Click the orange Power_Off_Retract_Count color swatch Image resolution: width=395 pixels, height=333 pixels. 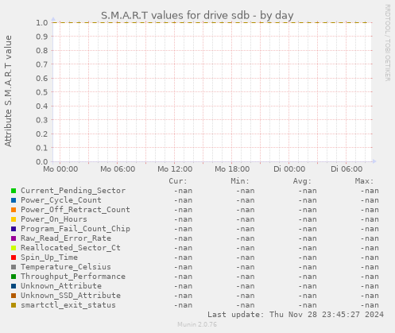tap(14, 210)
